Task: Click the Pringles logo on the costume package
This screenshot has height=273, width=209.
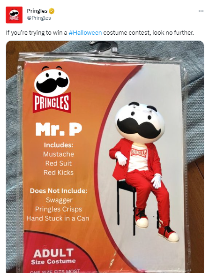Action: tap(52, 89)
